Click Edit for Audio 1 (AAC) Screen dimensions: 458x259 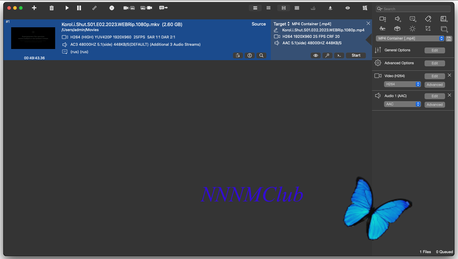[x=435, y=96]
